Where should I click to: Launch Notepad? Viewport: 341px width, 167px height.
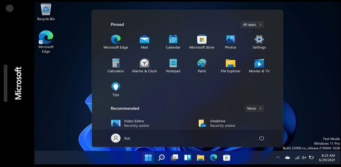173,66
